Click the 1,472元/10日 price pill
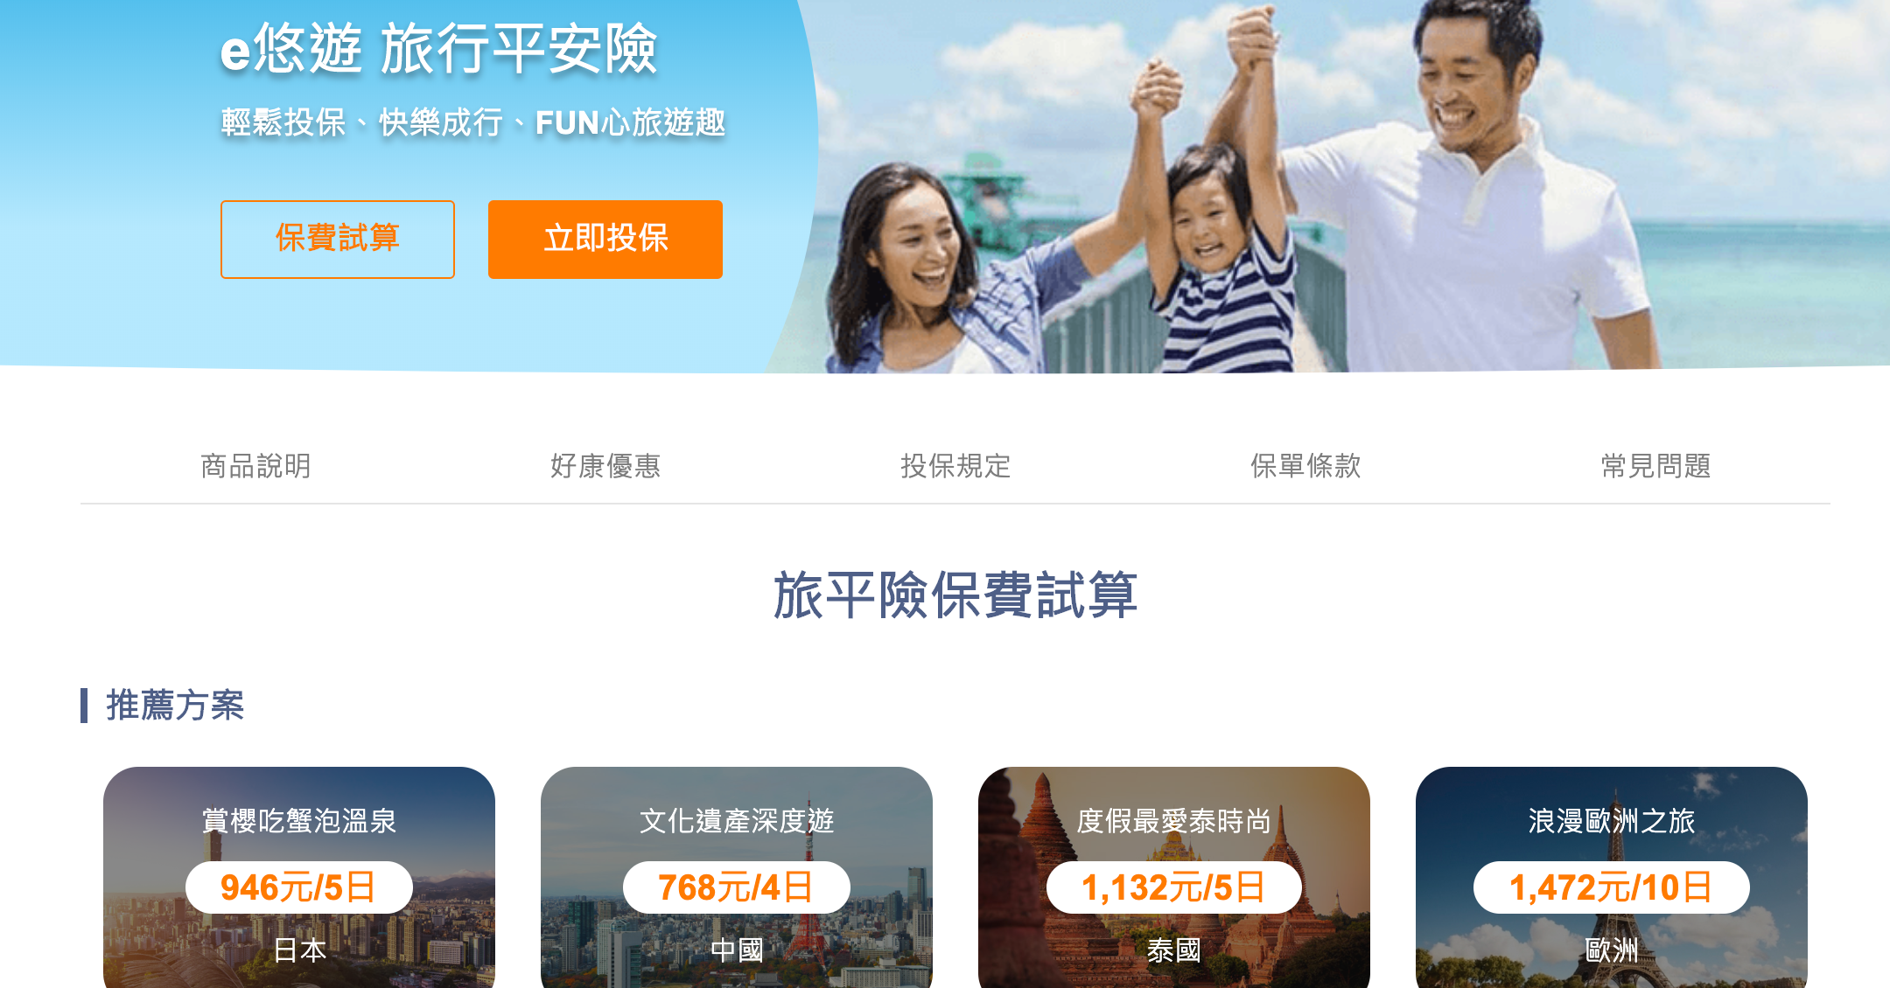The image size is (1890, 988). (1612, 887)
